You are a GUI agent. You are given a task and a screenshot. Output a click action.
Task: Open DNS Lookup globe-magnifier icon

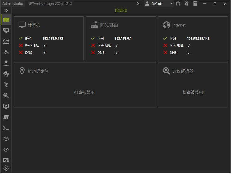pyautogui.click(x=6, y=95)
